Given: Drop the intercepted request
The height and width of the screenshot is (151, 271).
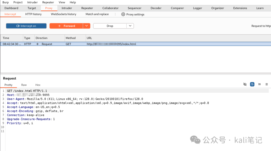Looking at the screenshot, I should 110,26.
